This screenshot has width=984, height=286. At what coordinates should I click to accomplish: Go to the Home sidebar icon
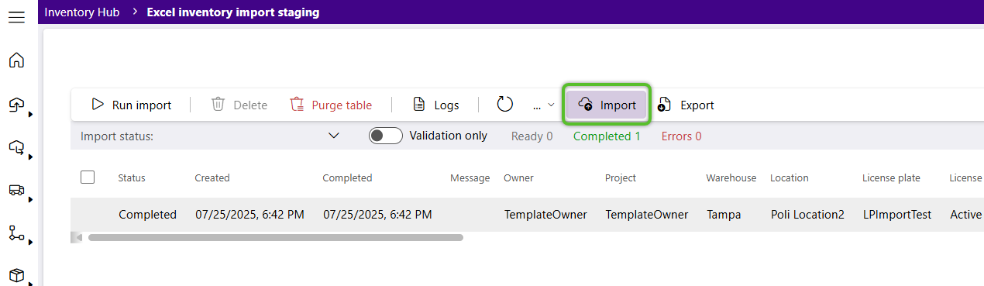click(16, 60)
